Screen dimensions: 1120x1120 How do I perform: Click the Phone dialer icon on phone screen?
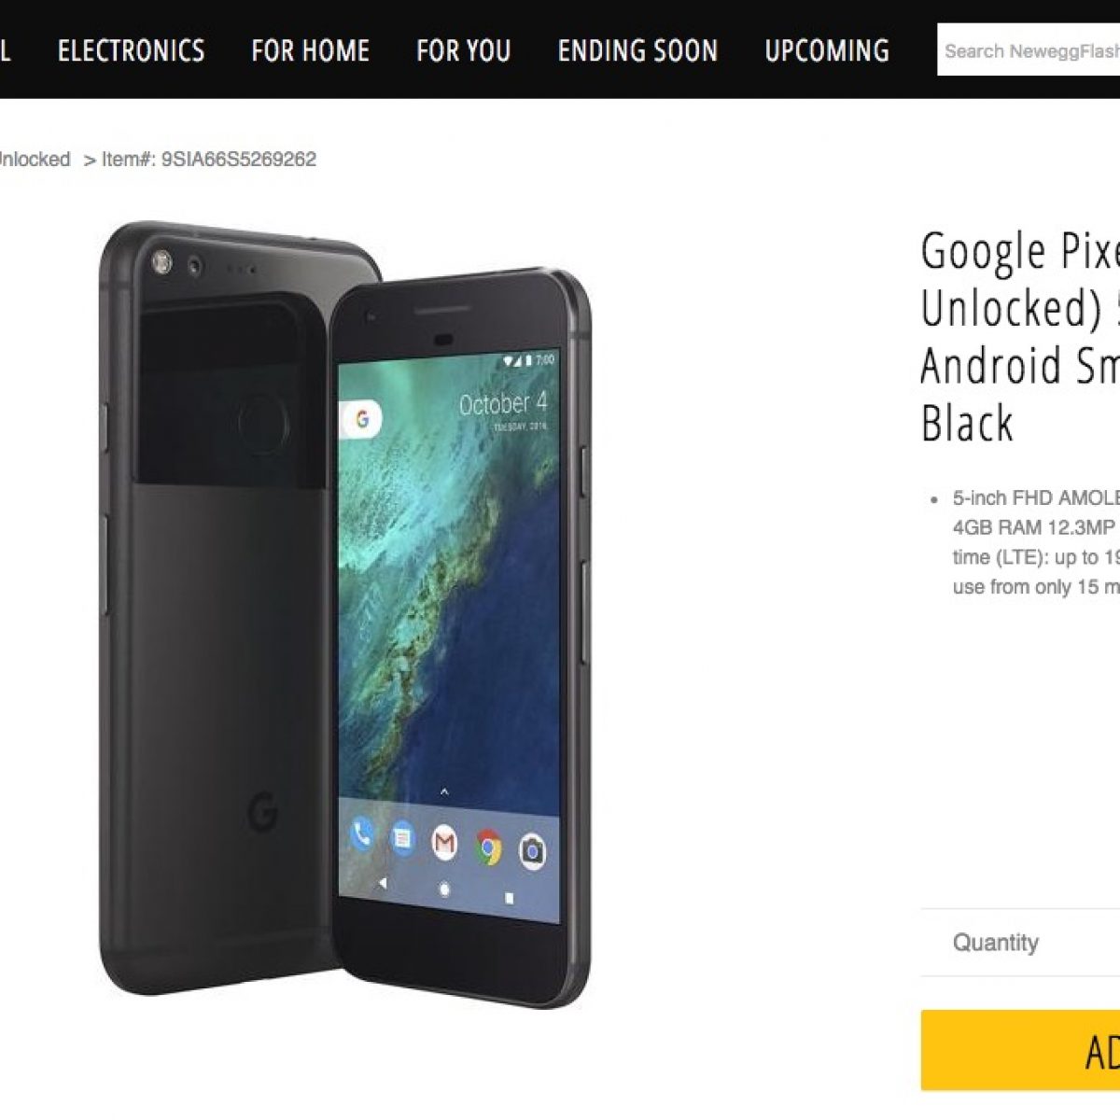[362, 834]
